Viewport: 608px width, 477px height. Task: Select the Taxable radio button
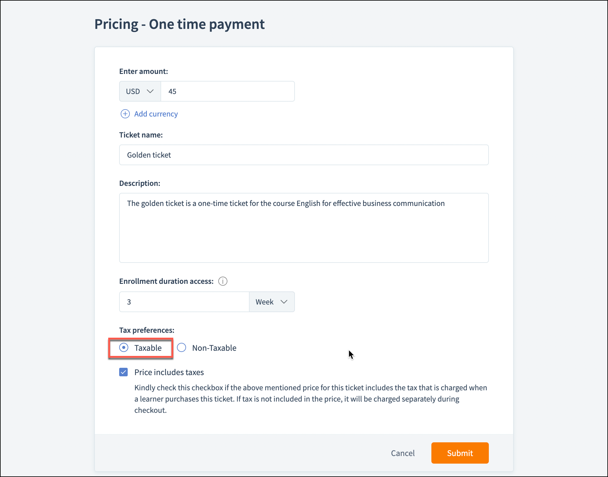coord(124,347)
